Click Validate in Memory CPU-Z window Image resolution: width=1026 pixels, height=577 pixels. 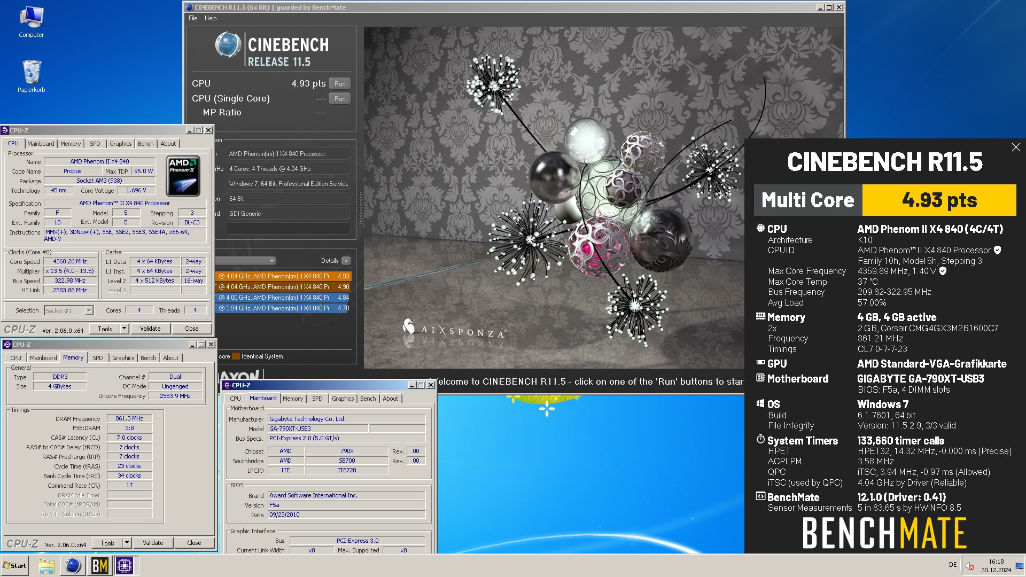[153, 543]
